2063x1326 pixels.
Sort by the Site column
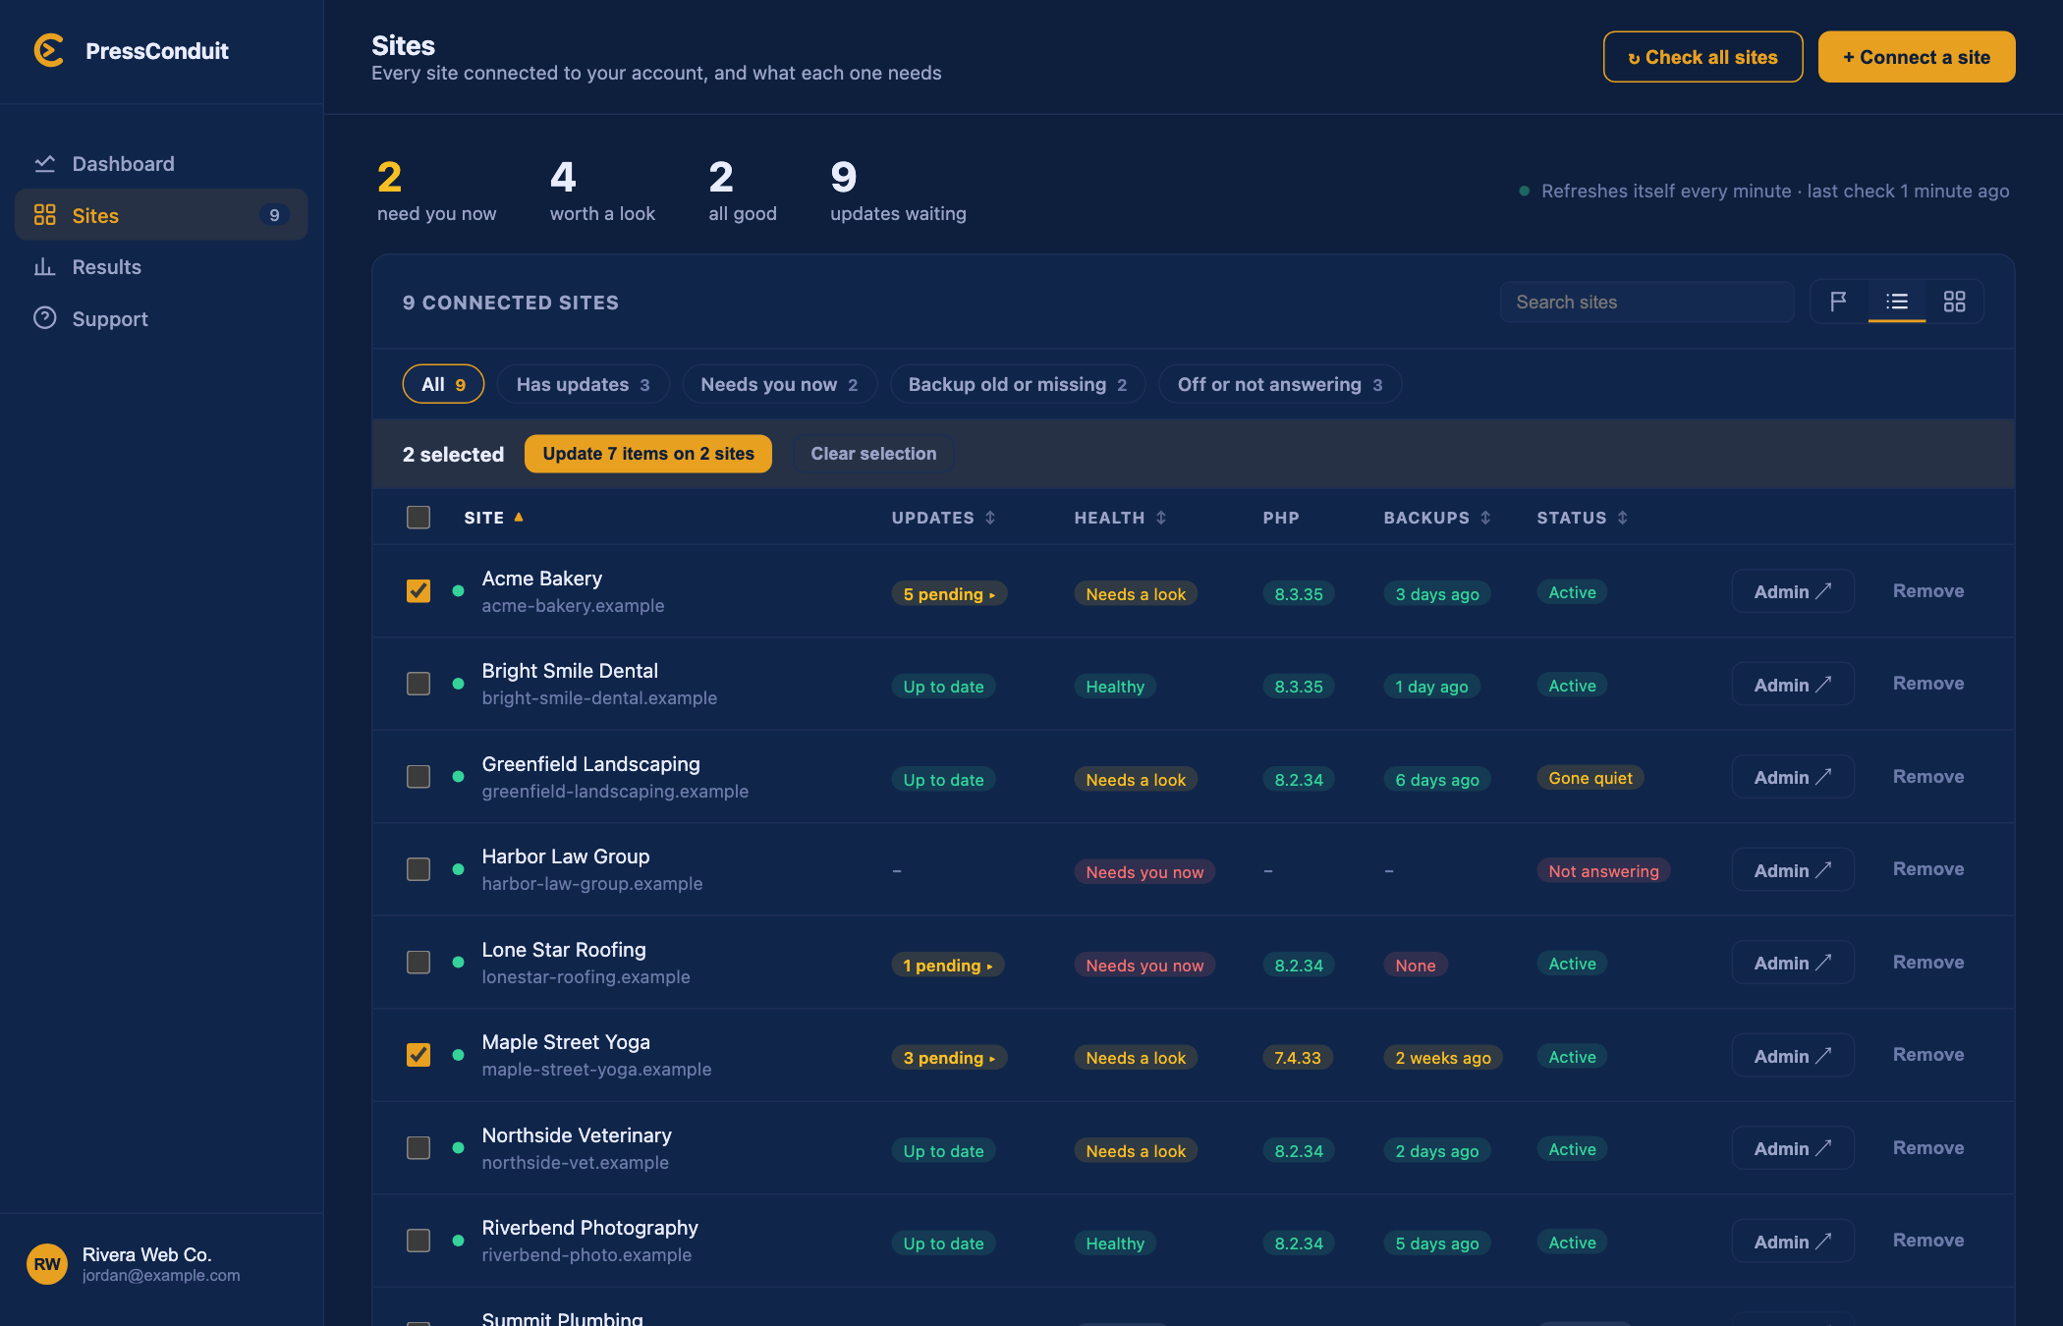tap(493, 518)
